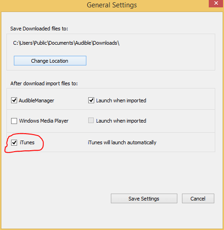Select the Launch when imported label beside Windows Media Player
The width and height of the screenshot is (224, 230).
coord(121,121)
